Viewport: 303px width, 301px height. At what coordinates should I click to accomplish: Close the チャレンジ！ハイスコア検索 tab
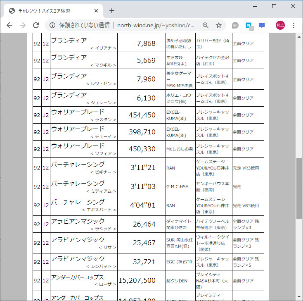[x=96, y=11]
